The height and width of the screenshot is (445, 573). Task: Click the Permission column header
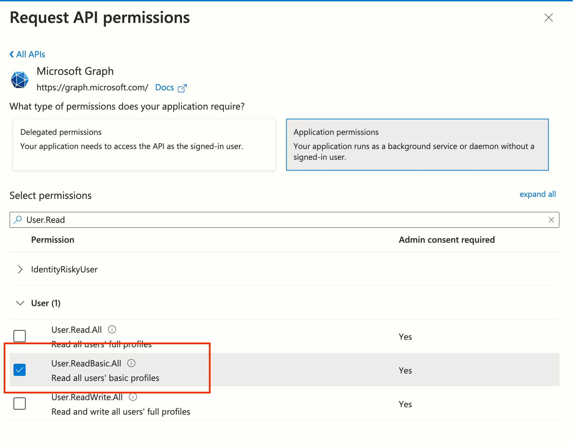[x=53, y=240]
